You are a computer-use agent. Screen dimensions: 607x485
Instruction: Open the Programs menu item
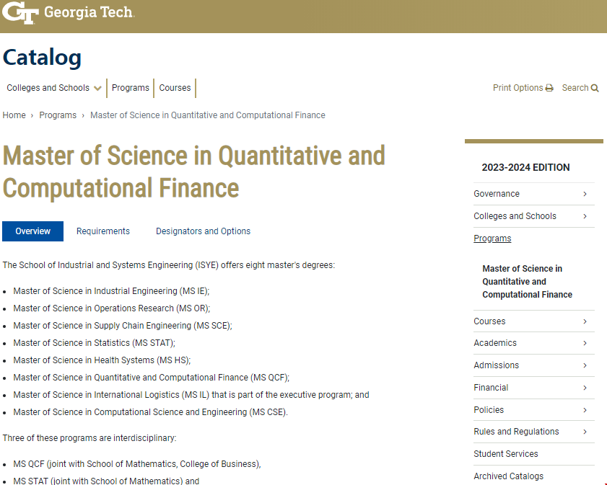[x=130, y=88]
